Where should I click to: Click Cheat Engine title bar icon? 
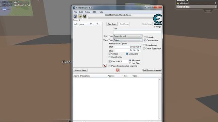tap(74, 8)
